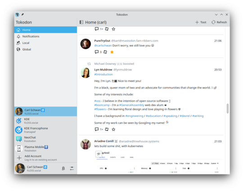Click the 20:53 timestamp on Lyn's post
Viewport: 244px width, 191px height.
218,70
